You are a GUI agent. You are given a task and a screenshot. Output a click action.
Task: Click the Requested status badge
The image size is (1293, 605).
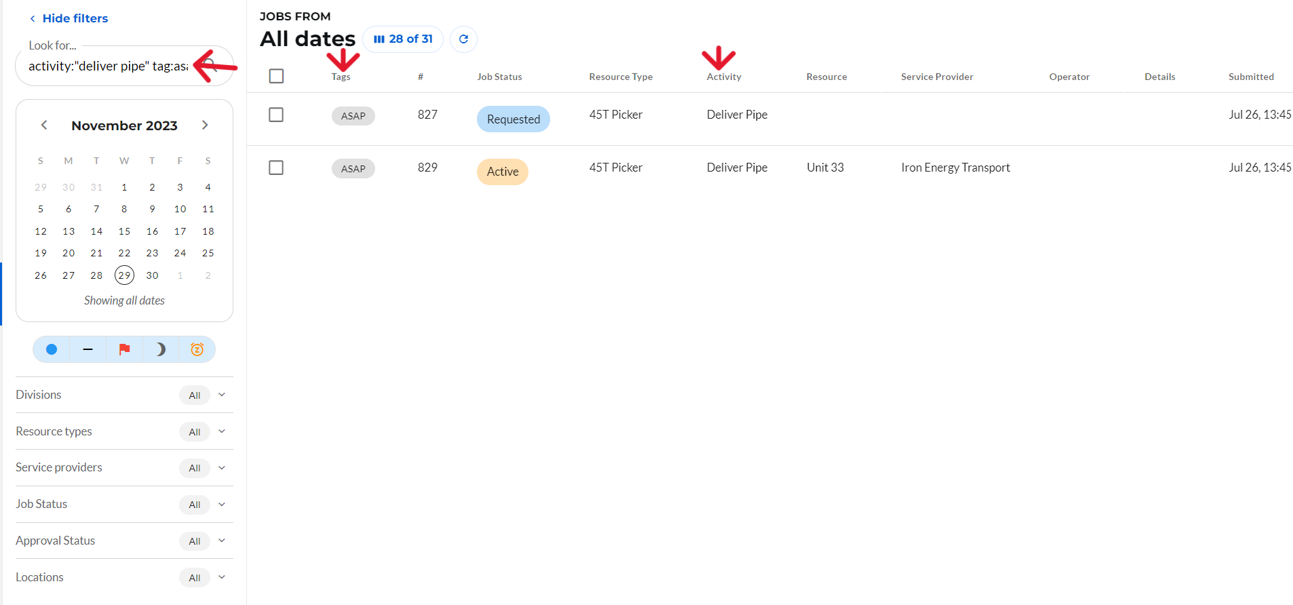tap(514, 119)
